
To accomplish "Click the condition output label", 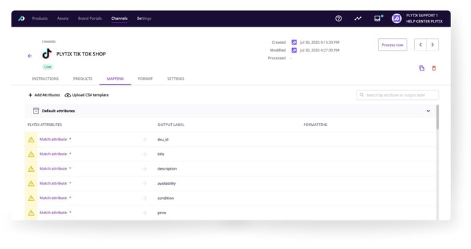I will [x=166, y=198].
